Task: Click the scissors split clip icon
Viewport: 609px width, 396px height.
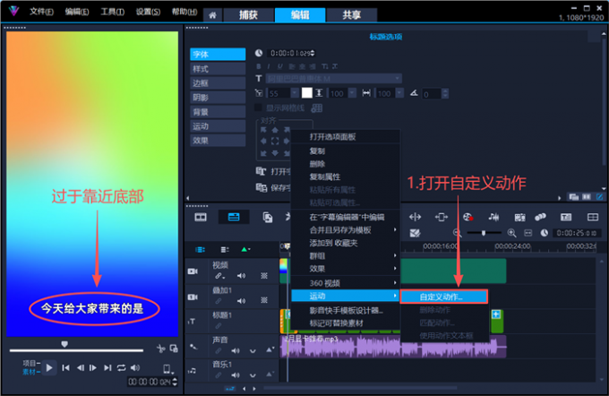Action: (x=160, y=349)
